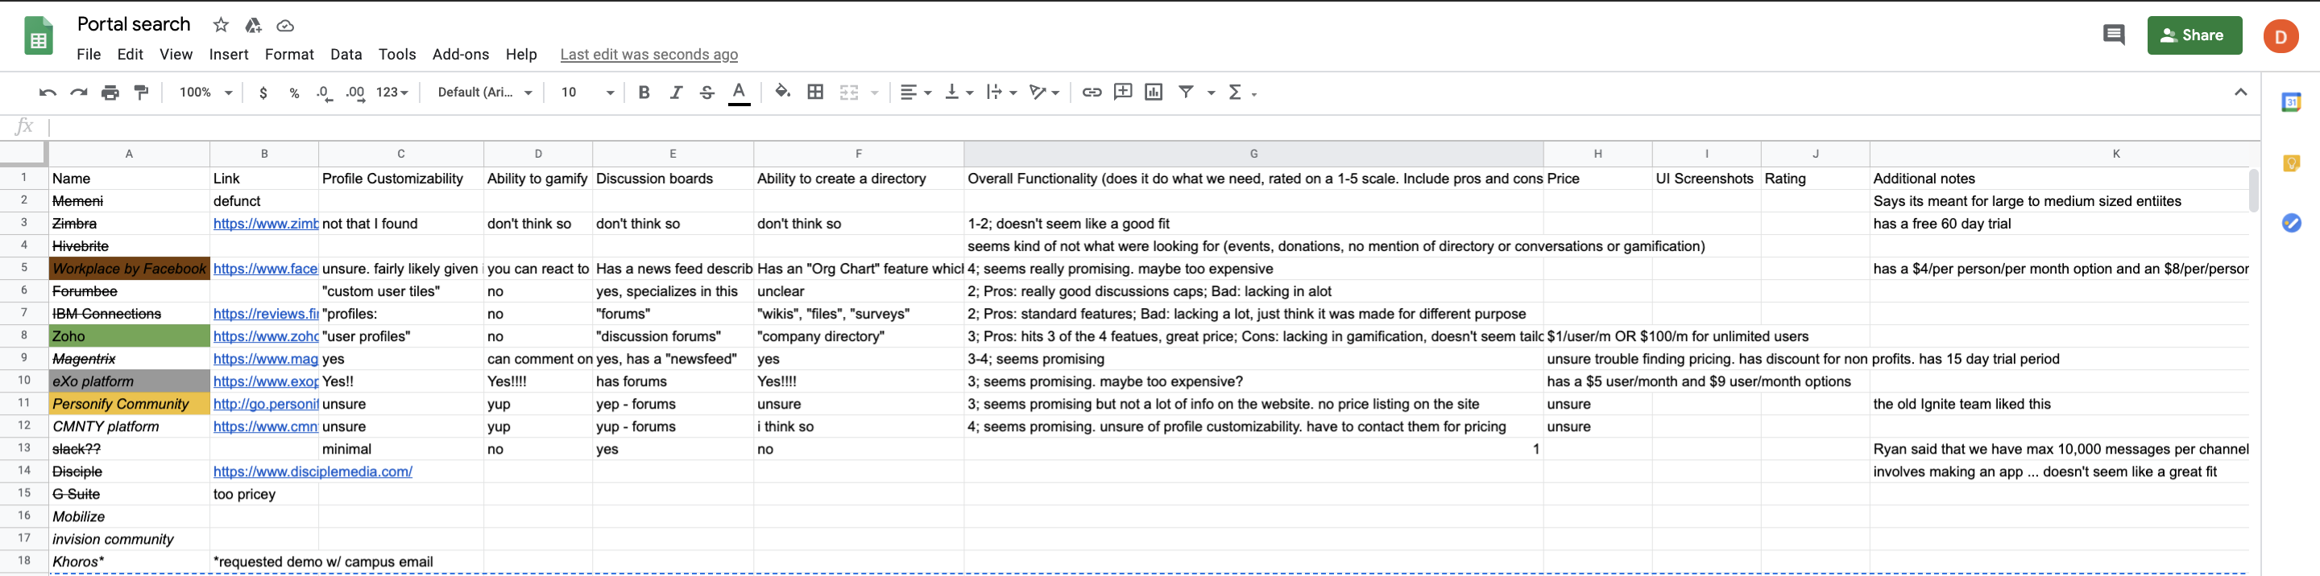This screenshot has width=2320, height=576.
Task: Open the account avatar D
Action: pos(2281,36)
